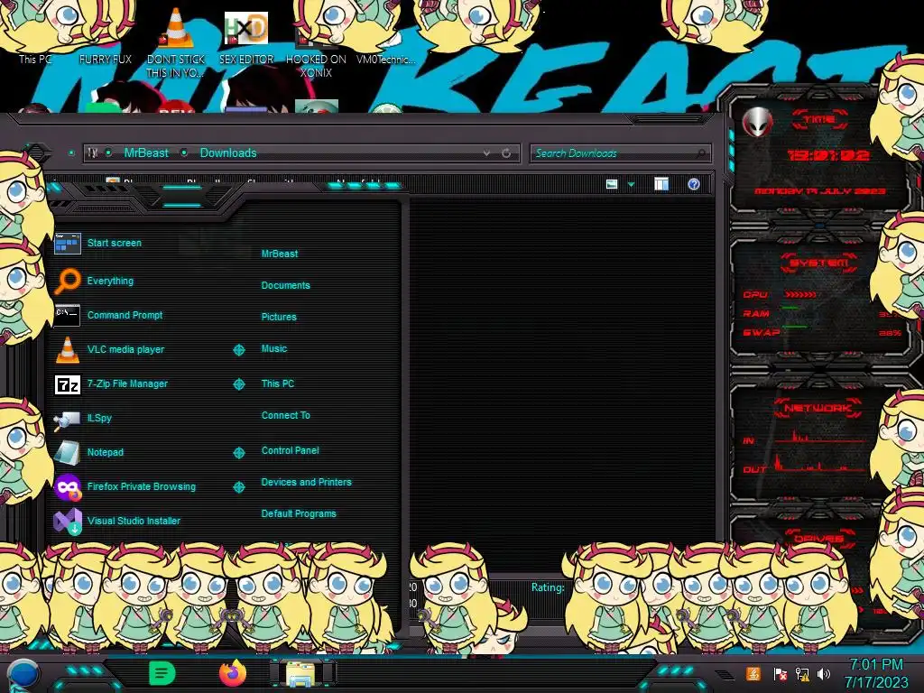Image resolution: width=924 pixels, height=693 pixels.
Task: Open Notepad from the start menu
Action: coord(105,452)
